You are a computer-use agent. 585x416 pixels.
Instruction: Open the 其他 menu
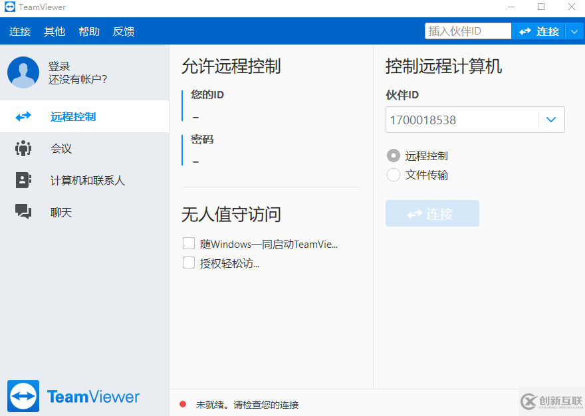coord(55,31)
